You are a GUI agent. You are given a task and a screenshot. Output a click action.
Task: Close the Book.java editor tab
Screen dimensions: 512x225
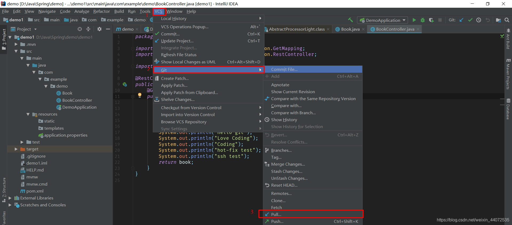coord(363,29)
